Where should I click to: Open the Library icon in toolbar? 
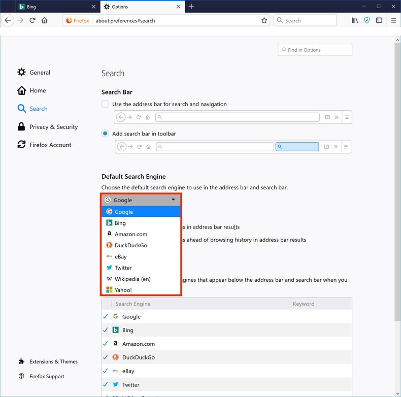coord(355,21)
